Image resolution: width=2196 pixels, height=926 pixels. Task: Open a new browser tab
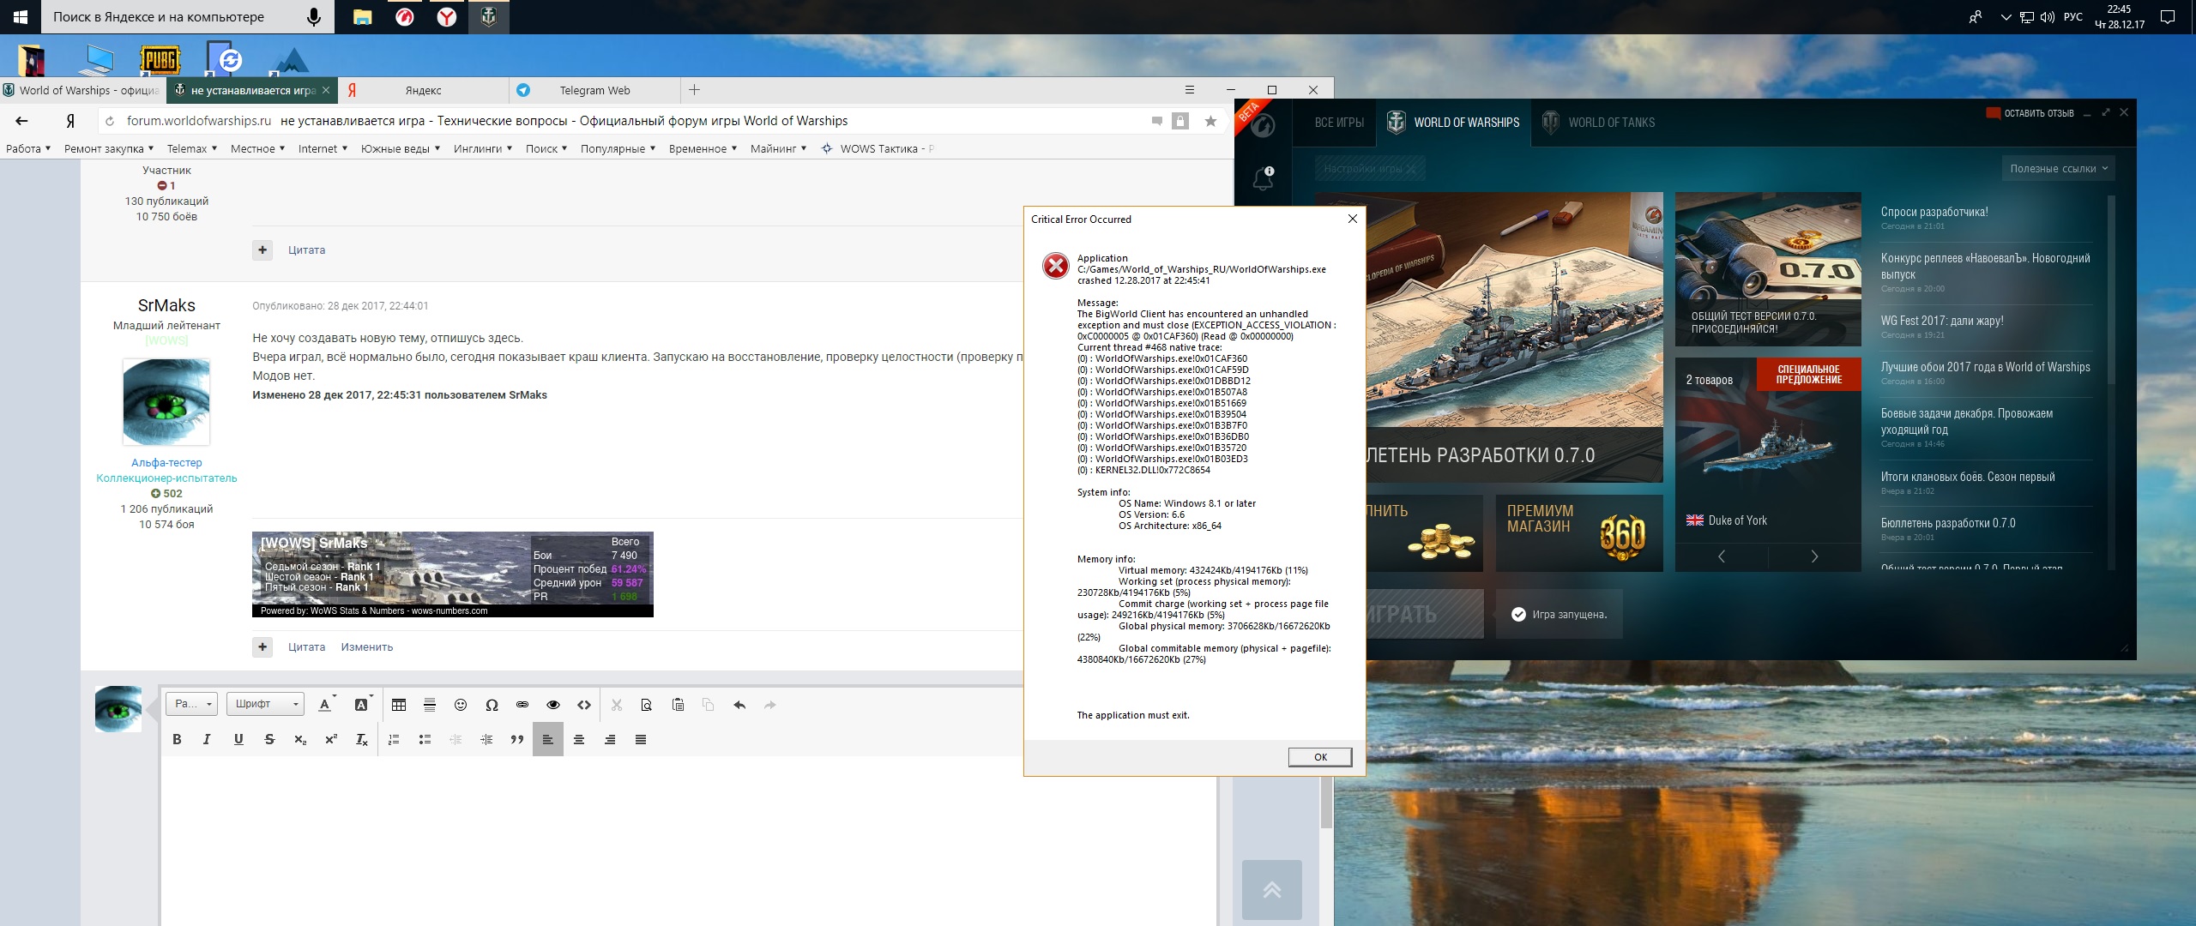click(694, 90)
